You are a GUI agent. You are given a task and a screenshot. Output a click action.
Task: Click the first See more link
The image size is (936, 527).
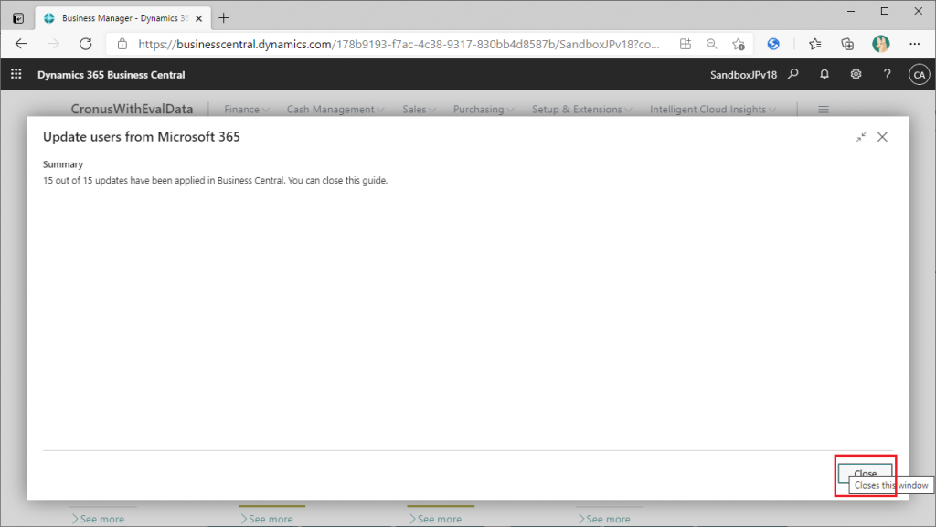point(98,520)
